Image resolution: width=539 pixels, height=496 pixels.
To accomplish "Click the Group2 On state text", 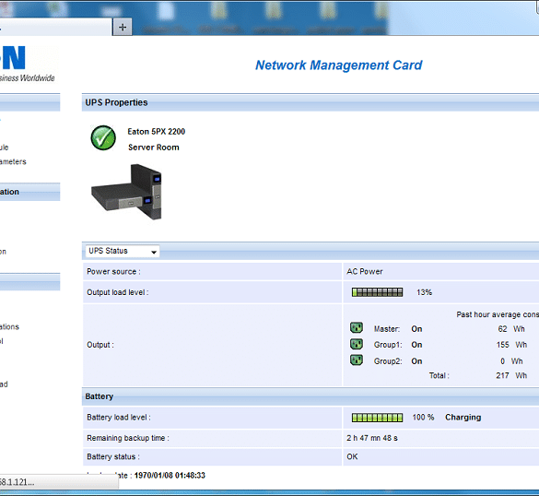I will pyautogui.click(x=416, y=361).
